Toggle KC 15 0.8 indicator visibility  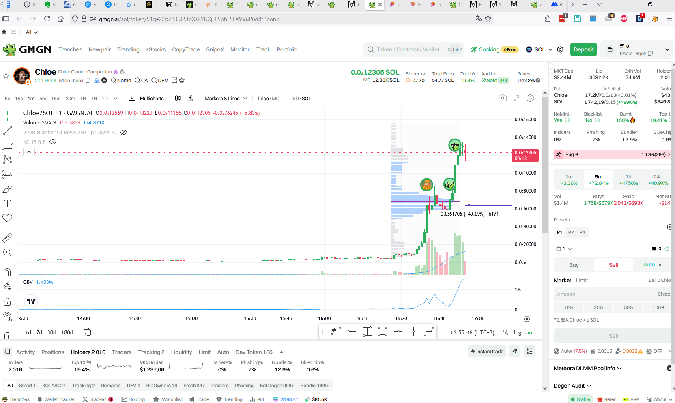coord(53,142)
